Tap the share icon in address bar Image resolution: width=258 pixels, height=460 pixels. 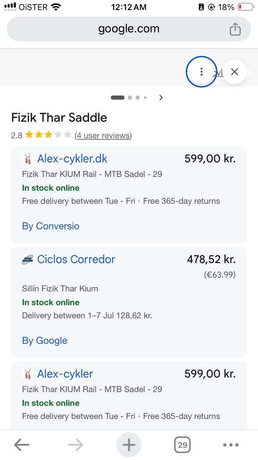pyautogui.click(x=235, y=29)
